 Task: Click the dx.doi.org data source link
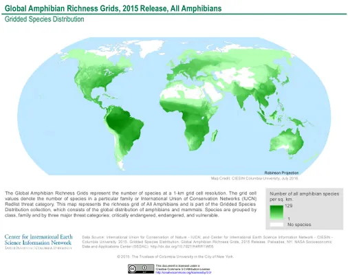182,247
